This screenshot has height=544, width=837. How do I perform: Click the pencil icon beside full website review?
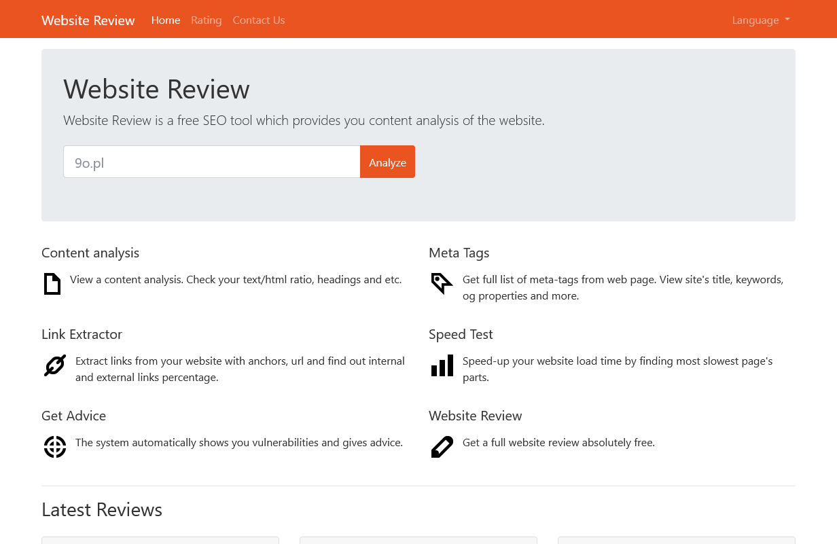click(x=442, y=447)
